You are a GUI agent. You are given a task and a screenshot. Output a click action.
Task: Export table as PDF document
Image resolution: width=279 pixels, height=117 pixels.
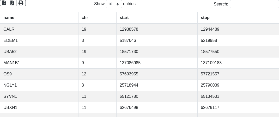click(x=12, y=3)
